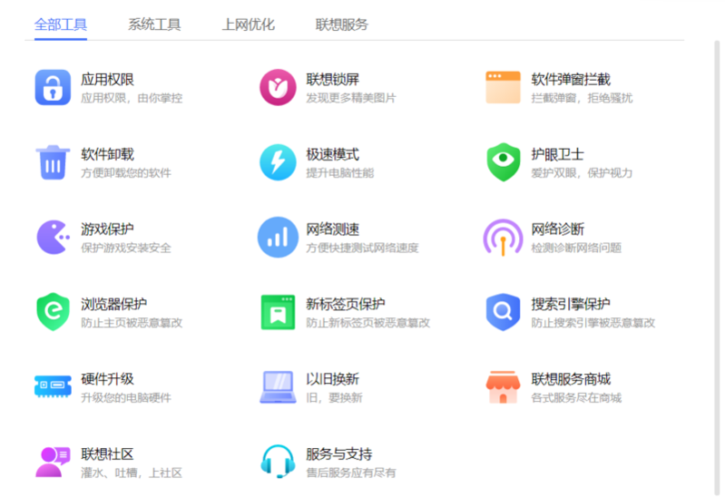Select the 网络测速 title

pyautogui.click(x=332, y=229)
